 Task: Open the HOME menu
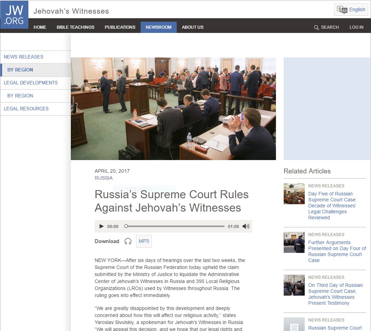point(40,27)
